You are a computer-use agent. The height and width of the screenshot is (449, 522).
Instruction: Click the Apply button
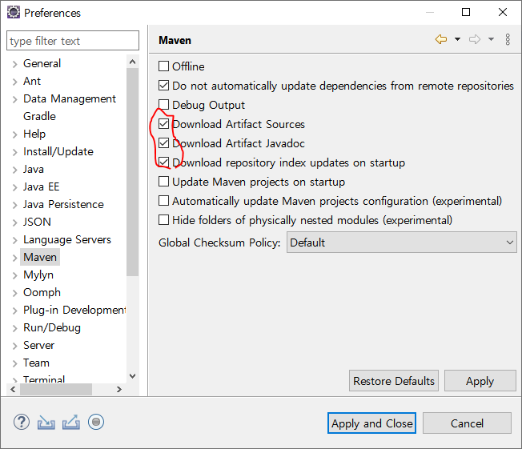[480, 380]
